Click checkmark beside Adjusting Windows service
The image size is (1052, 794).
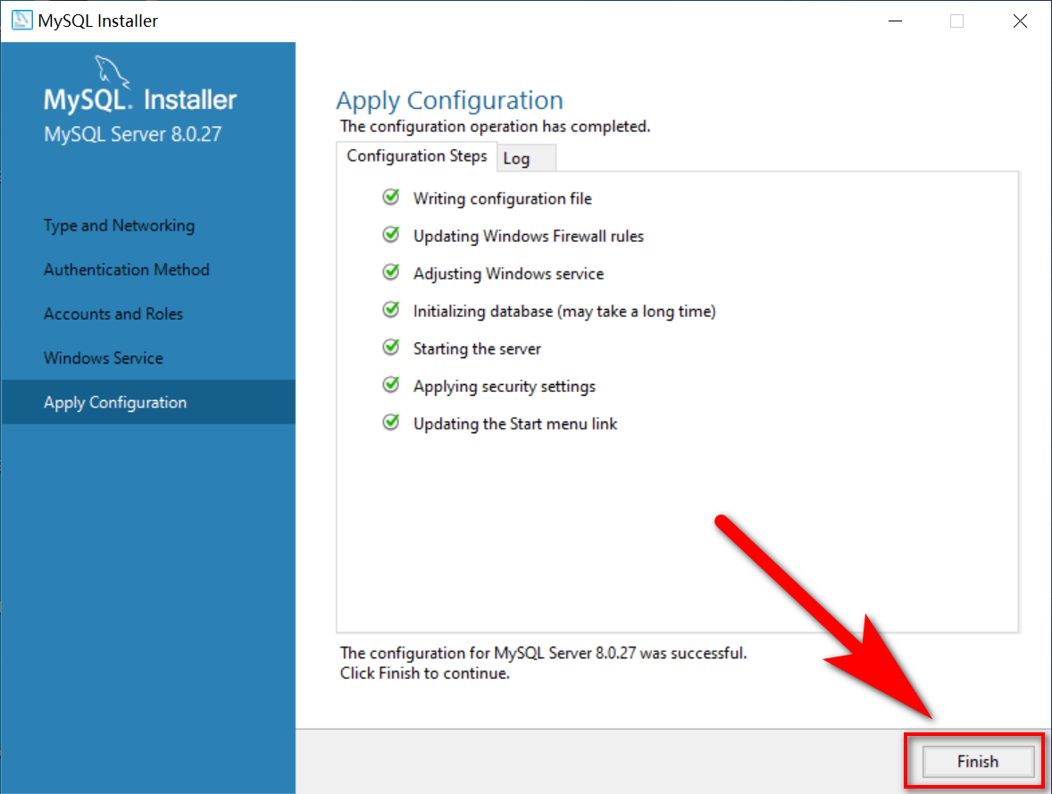(x=391, y=272)
